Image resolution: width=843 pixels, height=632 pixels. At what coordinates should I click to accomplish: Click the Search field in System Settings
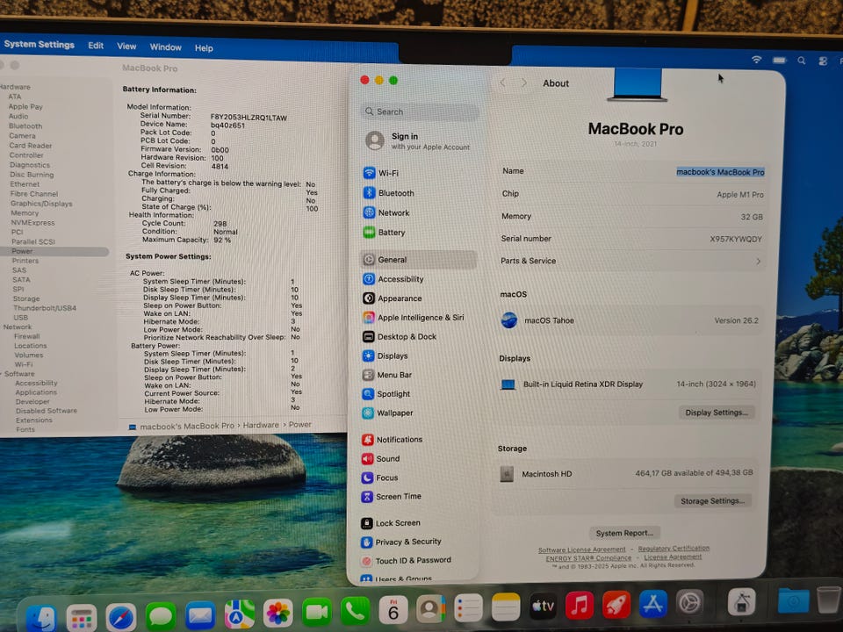coord(420,111)
